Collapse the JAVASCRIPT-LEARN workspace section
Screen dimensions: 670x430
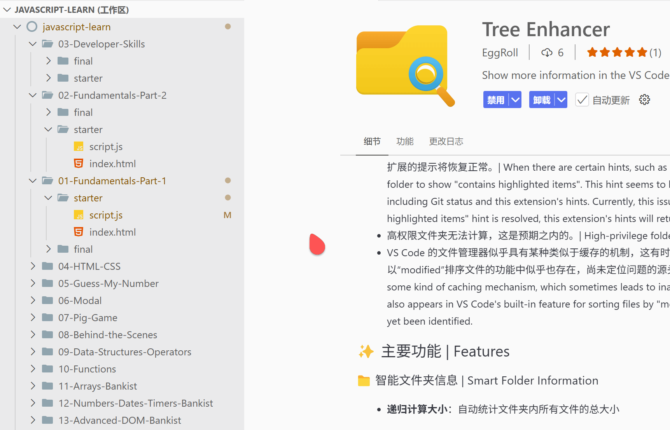pyautogui.click(x=7, y=10)
